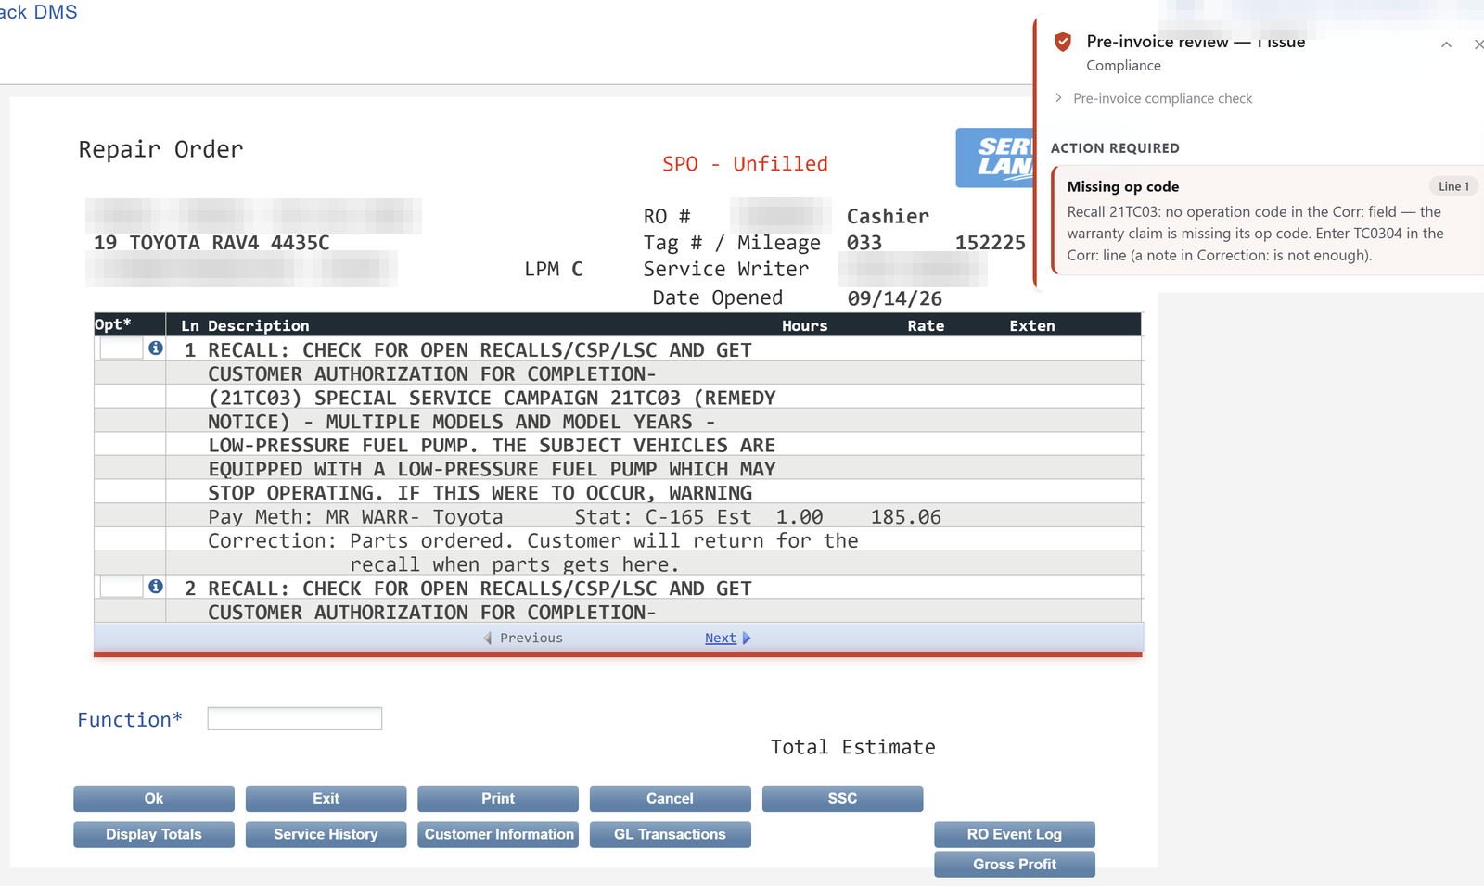Click the vehicle text 19 TOYOTA RAV4 4435C
Screen dimensions: 1484x886
[x=211, y=243]
